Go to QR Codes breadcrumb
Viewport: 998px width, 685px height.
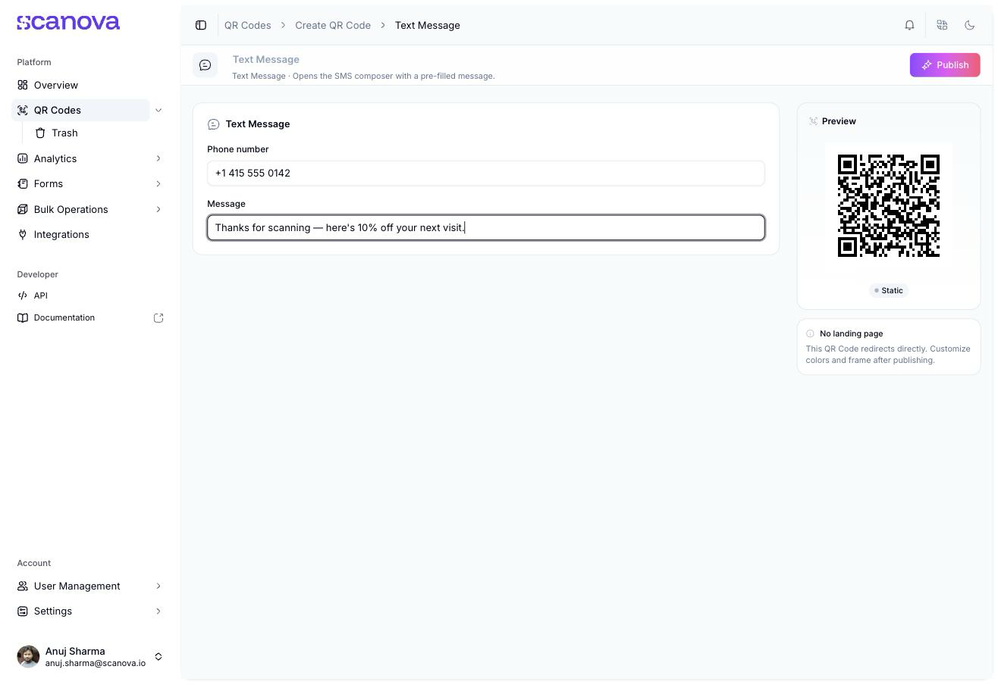(247, 25)
